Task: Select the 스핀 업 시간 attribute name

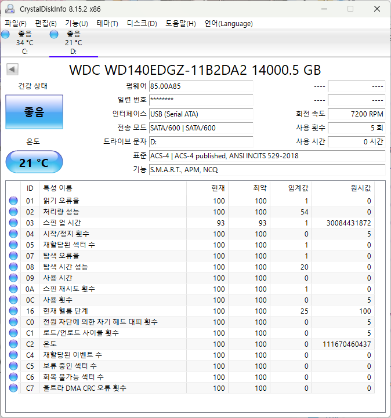Action: click(62, 223)
